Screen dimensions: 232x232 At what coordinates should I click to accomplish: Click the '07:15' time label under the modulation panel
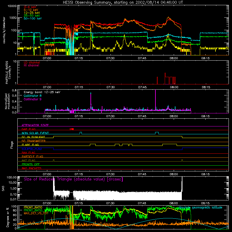79,116
